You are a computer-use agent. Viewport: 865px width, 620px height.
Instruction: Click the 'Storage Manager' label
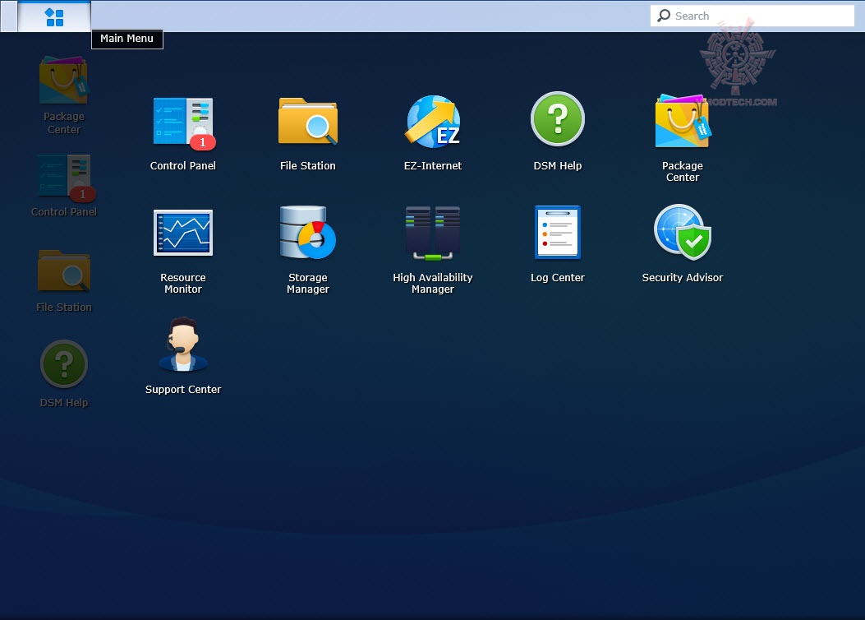[x=308, y=283]
